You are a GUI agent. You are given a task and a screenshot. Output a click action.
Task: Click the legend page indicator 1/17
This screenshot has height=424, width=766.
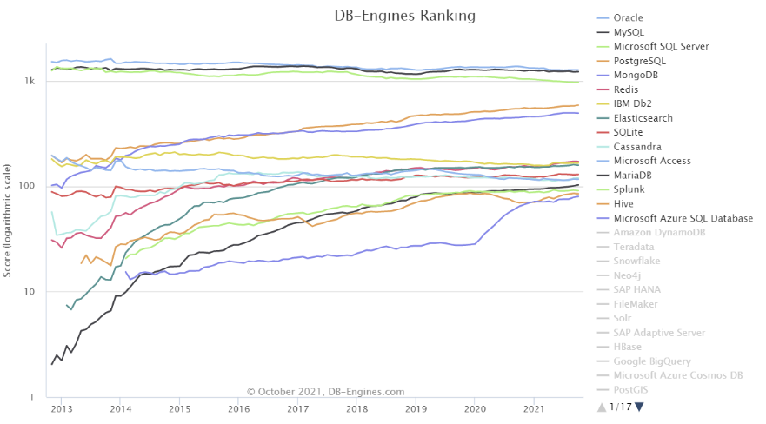(621, 407)
